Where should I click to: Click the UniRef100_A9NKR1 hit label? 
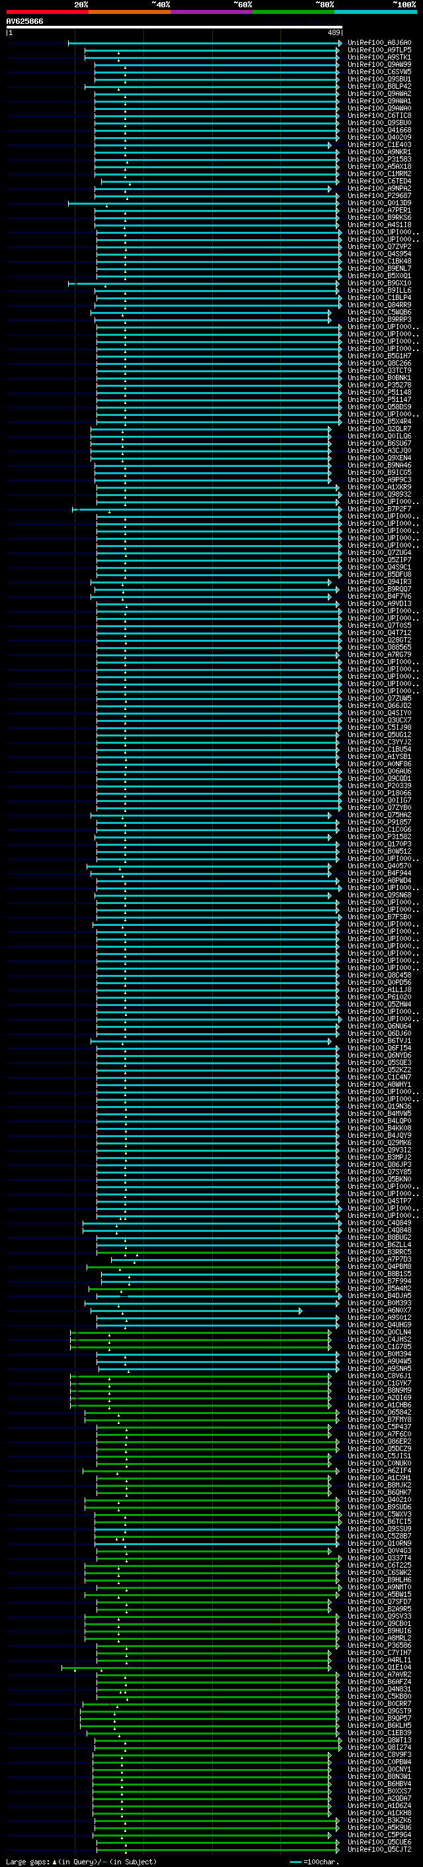pyautogui.click(x=379, y=152)
